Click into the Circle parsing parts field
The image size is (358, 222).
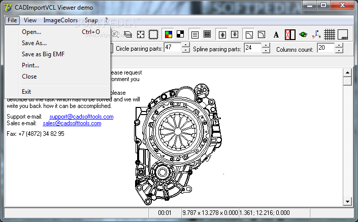click(x=172, y=48)
